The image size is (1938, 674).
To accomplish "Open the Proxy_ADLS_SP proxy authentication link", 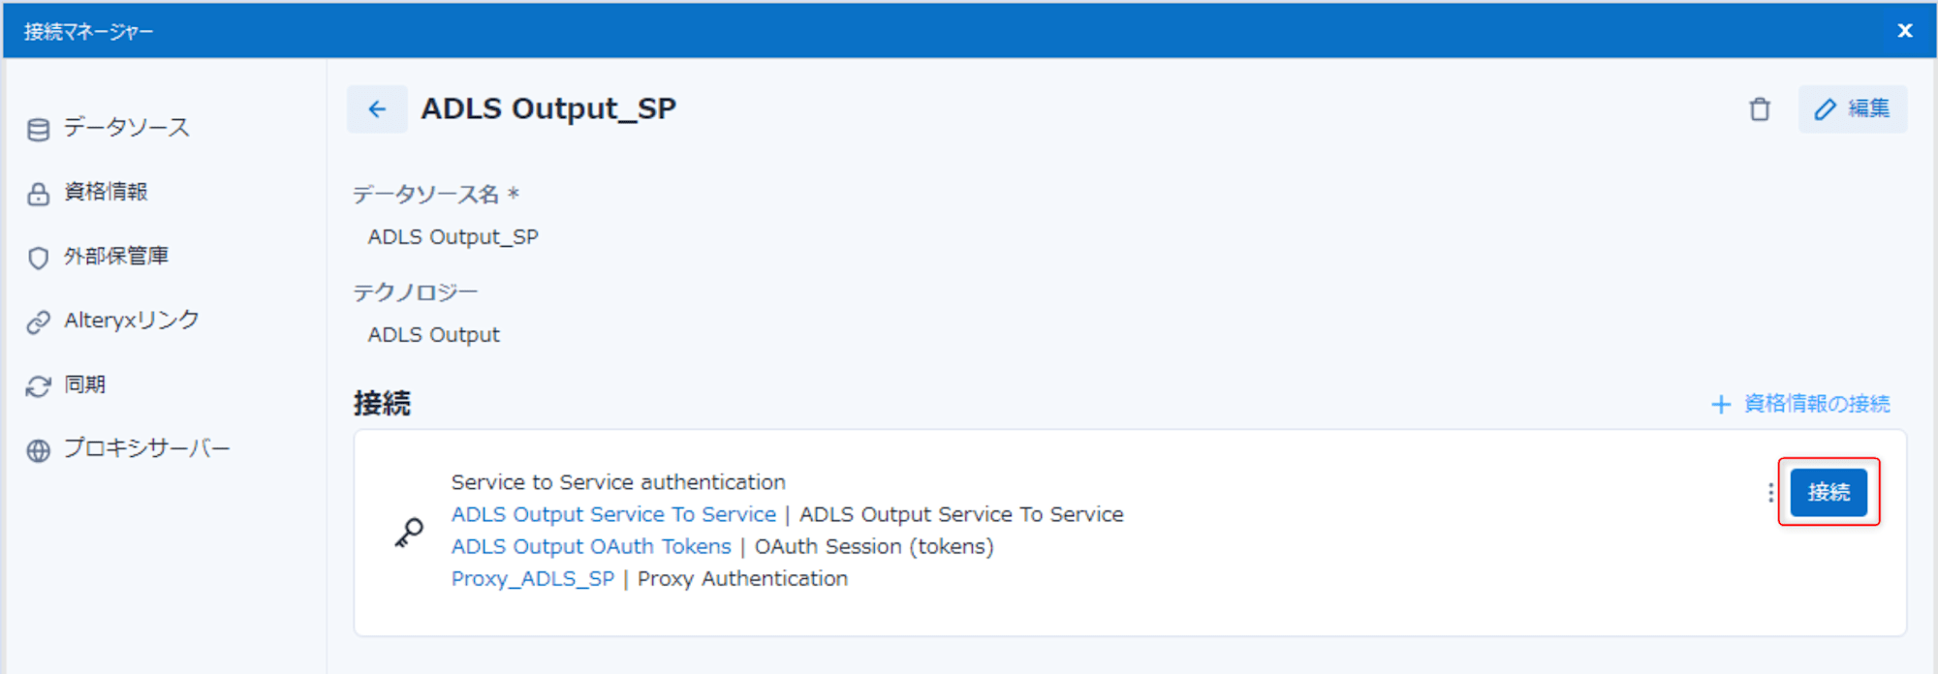I will [x=532, y=578].
